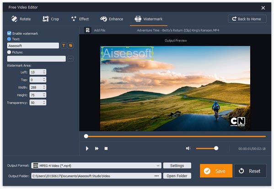The height and width of the screenshot is (189, 274).
Task: Click the volume slider handle
Action: coord(216,148)
